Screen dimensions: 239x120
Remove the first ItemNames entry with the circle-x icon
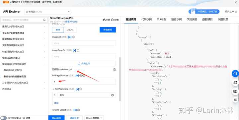(x=113, y=95)
